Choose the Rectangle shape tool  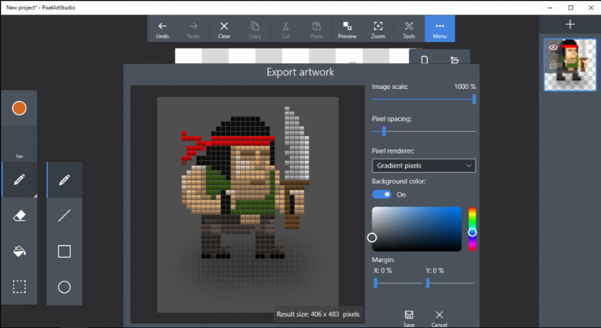[x=64, y=251]
